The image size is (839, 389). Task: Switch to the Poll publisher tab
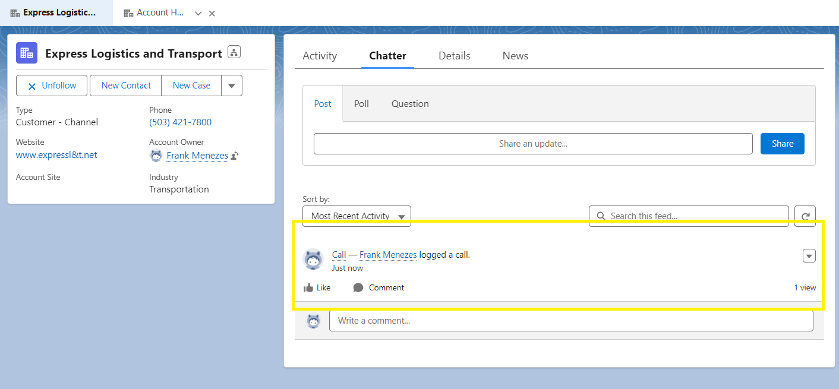[x=361, y=104]
